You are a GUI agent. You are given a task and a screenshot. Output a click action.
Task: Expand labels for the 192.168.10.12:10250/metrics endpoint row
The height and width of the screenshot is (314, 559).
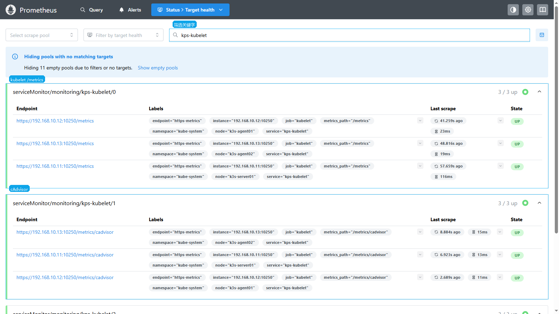tap(420, 121)
